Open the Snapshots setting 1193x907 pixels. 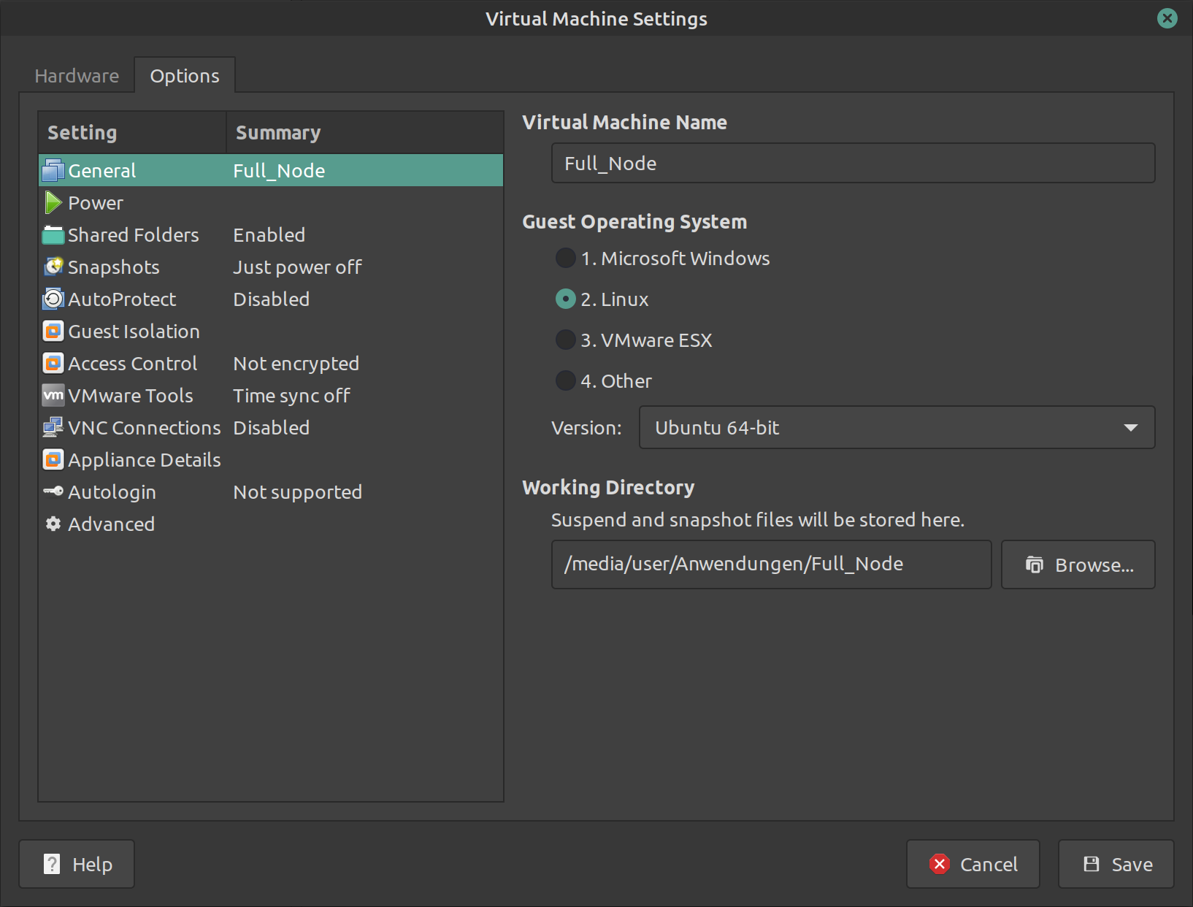271,267
